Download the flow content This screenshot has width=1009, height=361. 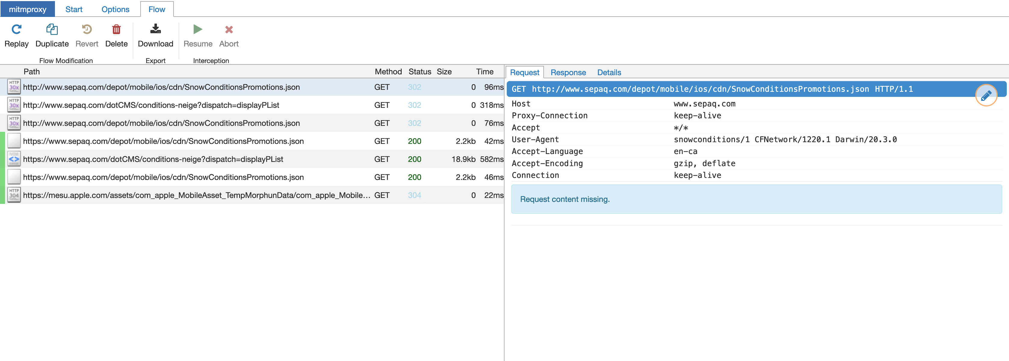click(156, 29)
